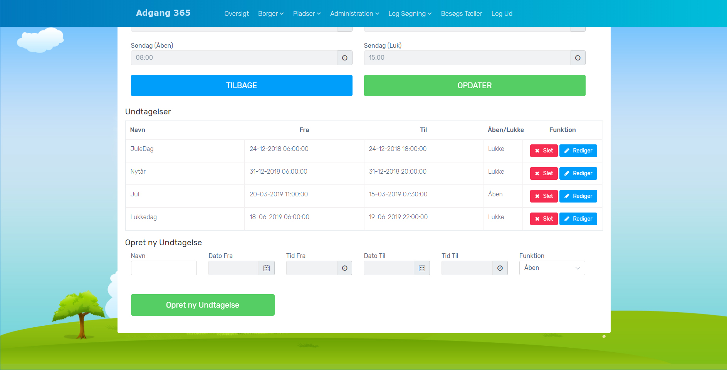
Task: Open Besøgs Tæller page
Action: pyautogui.click(x=461, y=13)
